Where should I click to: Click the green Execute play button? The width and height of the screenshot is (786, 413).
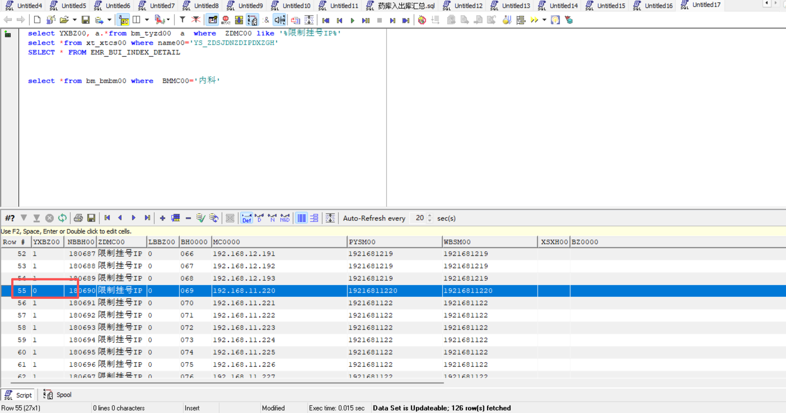tap(352, 20)
